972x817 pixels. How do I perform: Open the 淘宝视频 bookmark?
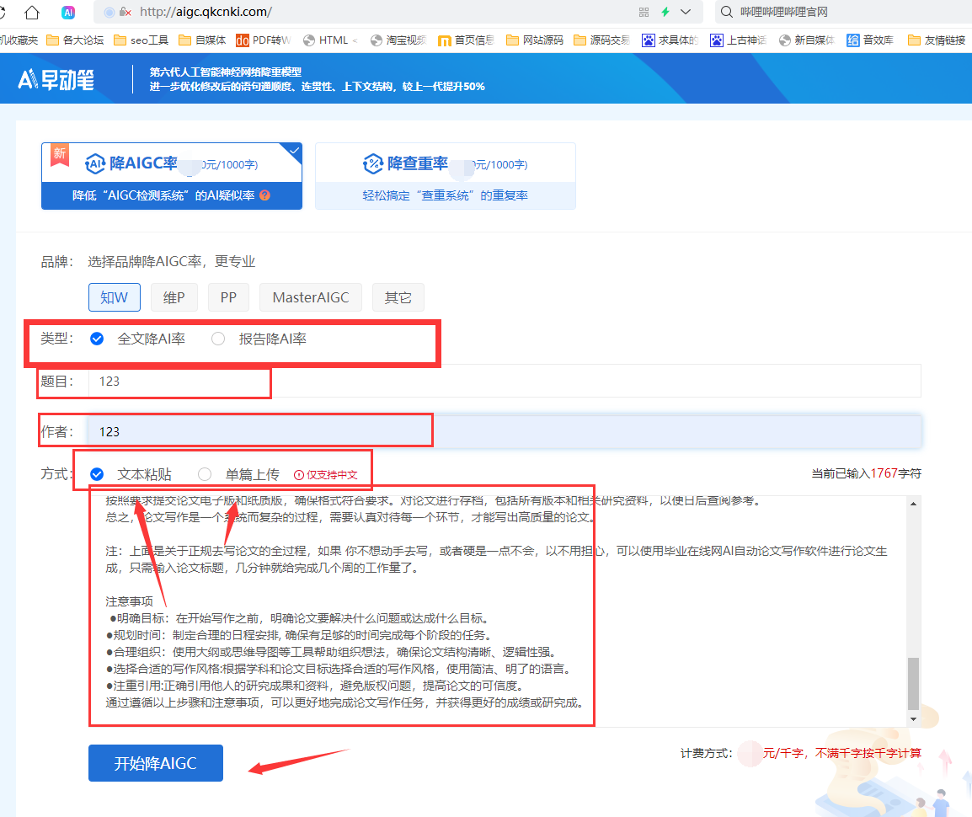pos(398,40)
